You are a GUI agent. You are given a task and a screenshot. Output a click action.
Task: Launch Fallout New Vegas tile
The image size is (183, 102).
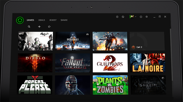tap(73, 63)
